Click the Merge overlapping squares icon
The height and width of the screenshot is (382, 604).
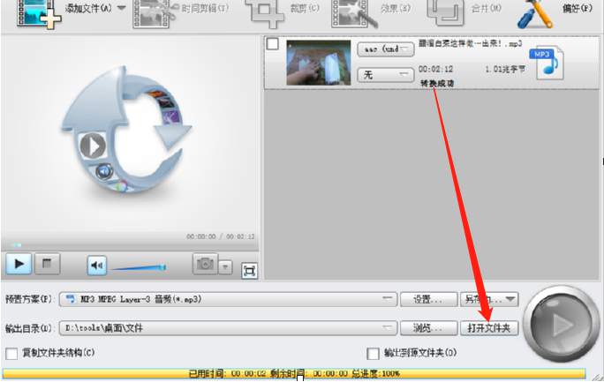(x=445, y=12)
